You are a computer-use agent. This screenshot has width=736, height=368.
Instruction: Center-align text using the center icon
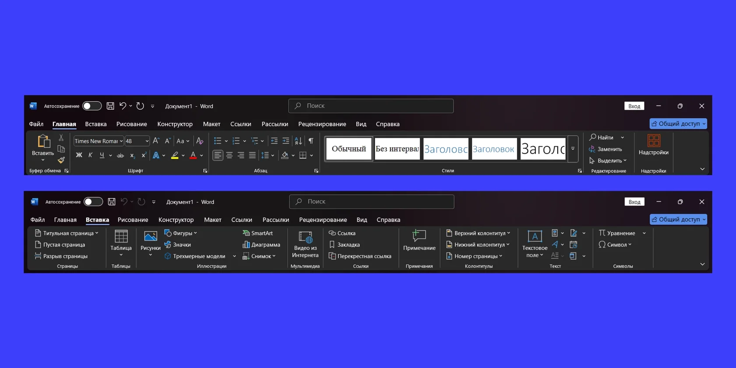(x=229, y=155)
